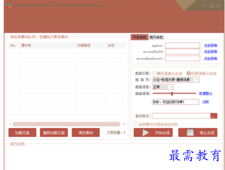The height and width of the screenshot is (170, 225).
Task: Open the 配音语速 speed dropdown
Action: (x=163, y=87)
